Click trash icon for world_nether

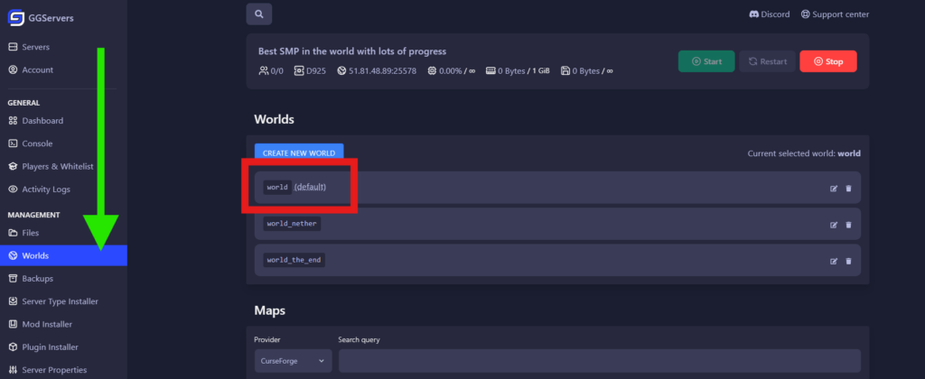[x=848, y=224]
